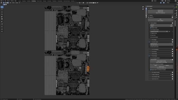178x100 pixels.
Task: Expand the Pixel Margin subpanel
Action: click(151, 40)
